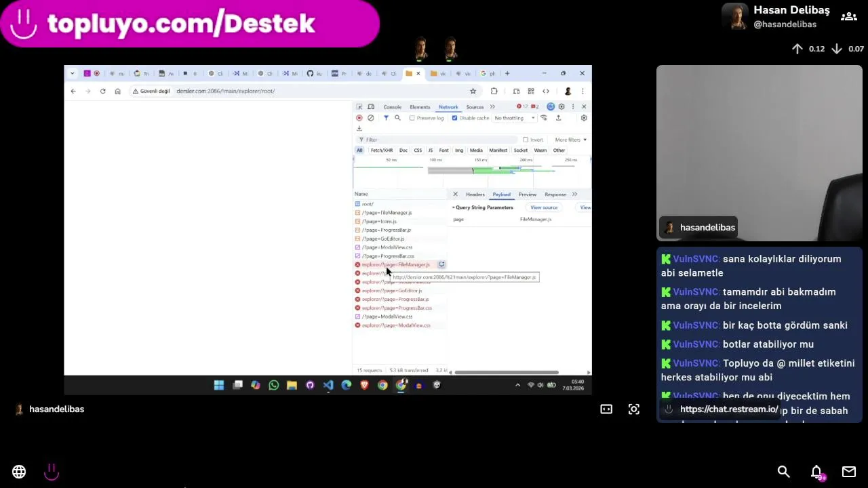Image resolution: width=868 pixels, height=488 pixels.
Task: Show hidden system tray icons
Action: click(518, 385)
